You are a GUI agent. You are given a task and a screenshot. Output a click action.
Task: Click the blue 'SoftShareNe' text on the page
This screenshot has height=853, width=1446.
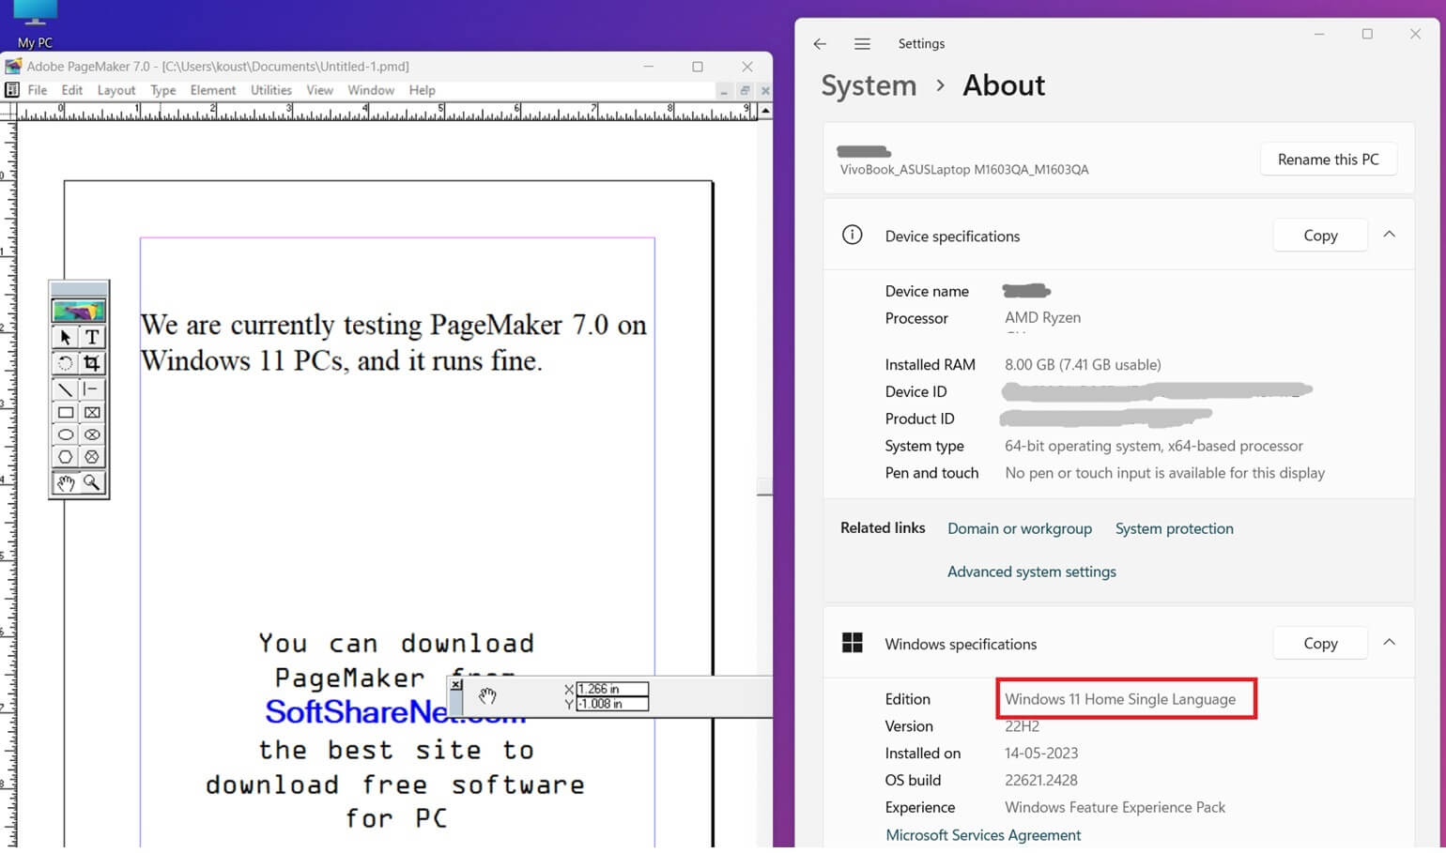pyautogui.click(x=356, y=711)
